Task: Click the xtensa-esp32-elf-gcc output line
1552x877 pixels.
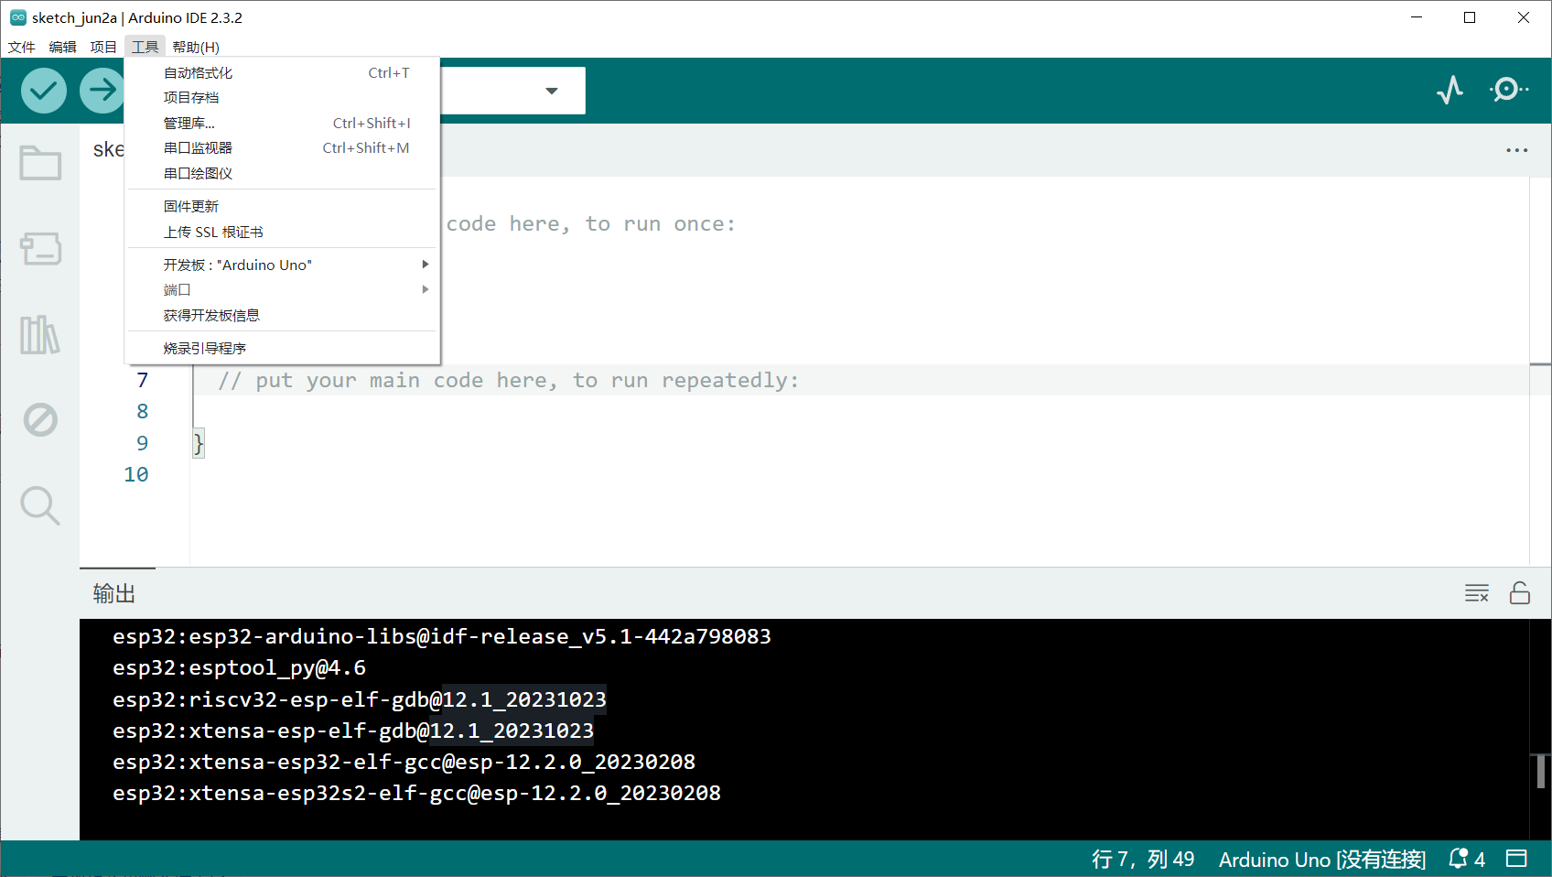Action: click(x=404, y=762)
